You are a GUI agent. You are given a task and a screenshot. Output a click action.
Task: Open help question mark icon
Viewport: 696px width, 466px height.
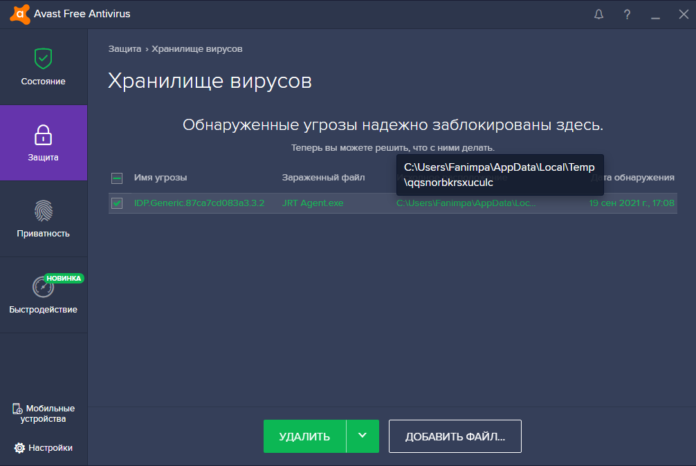627,15
